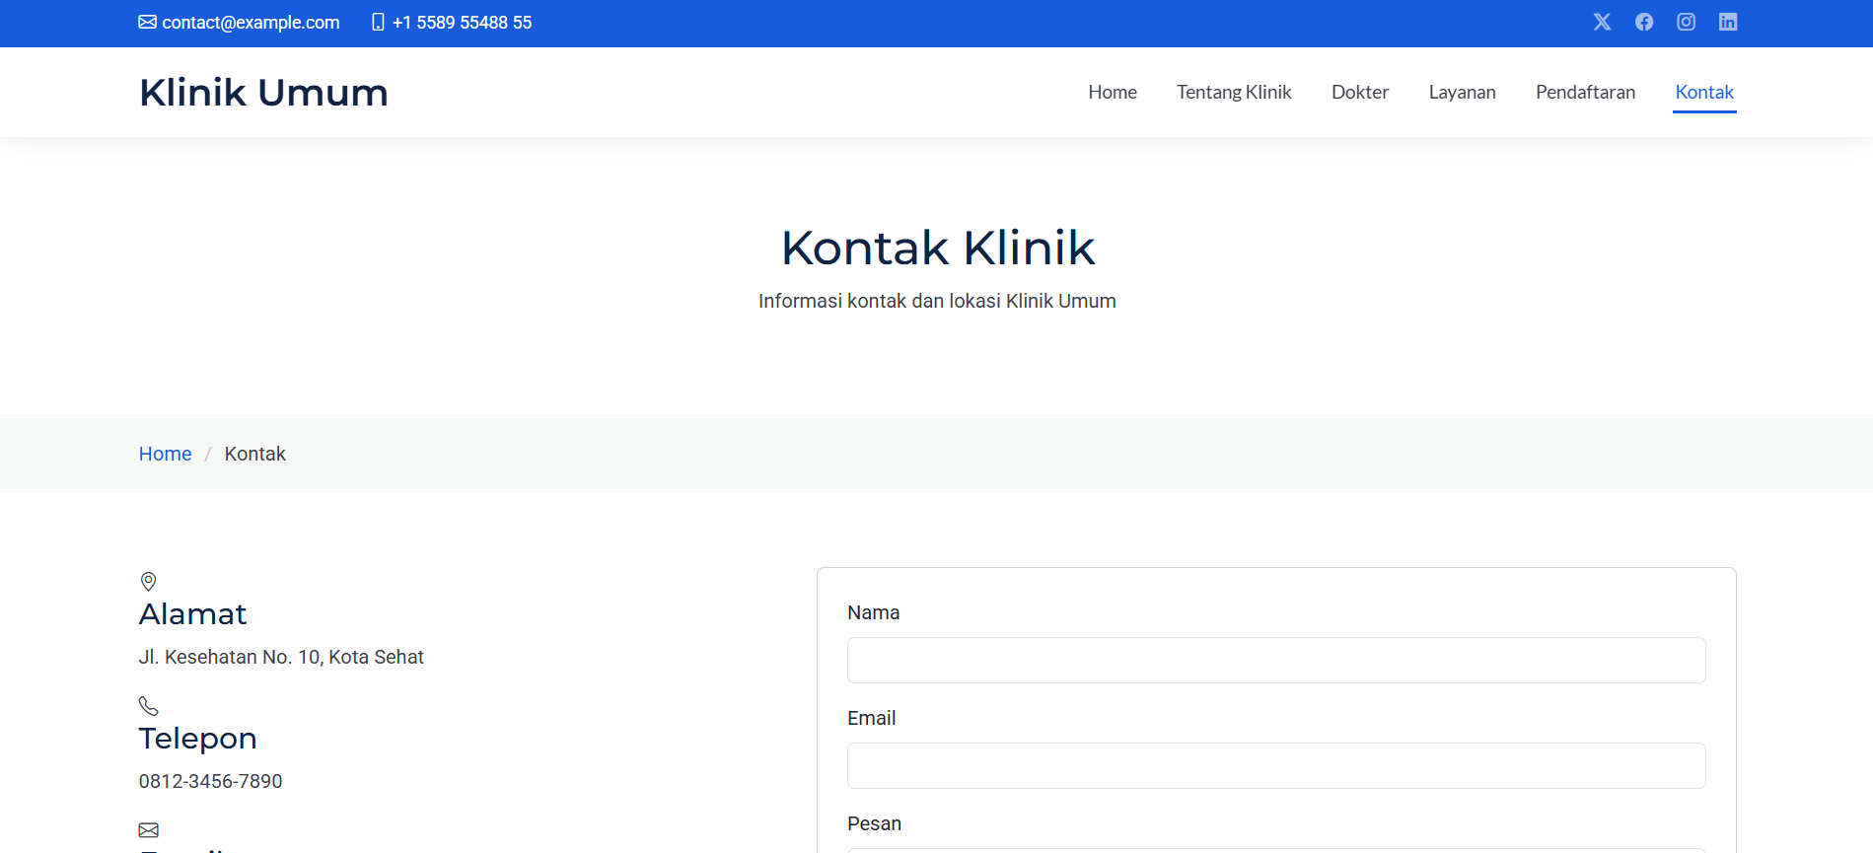Open the Facebook social icon
This screenshot has height=853, width=1873.
1644,22
